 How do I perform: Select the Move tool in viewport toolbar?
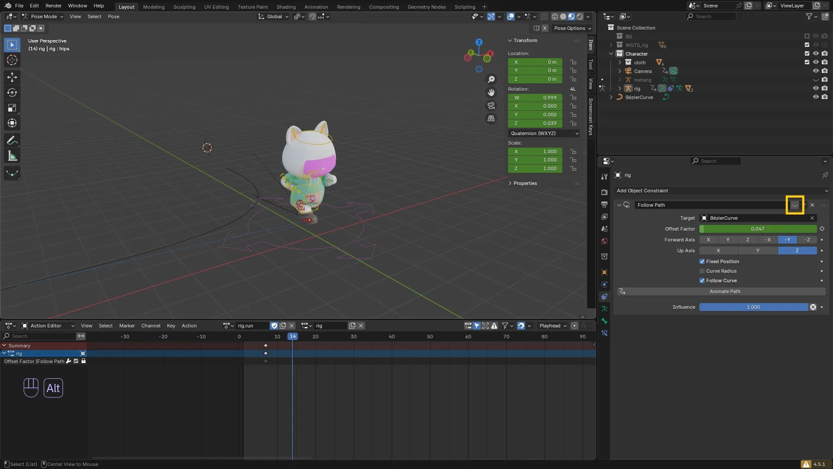12,77
